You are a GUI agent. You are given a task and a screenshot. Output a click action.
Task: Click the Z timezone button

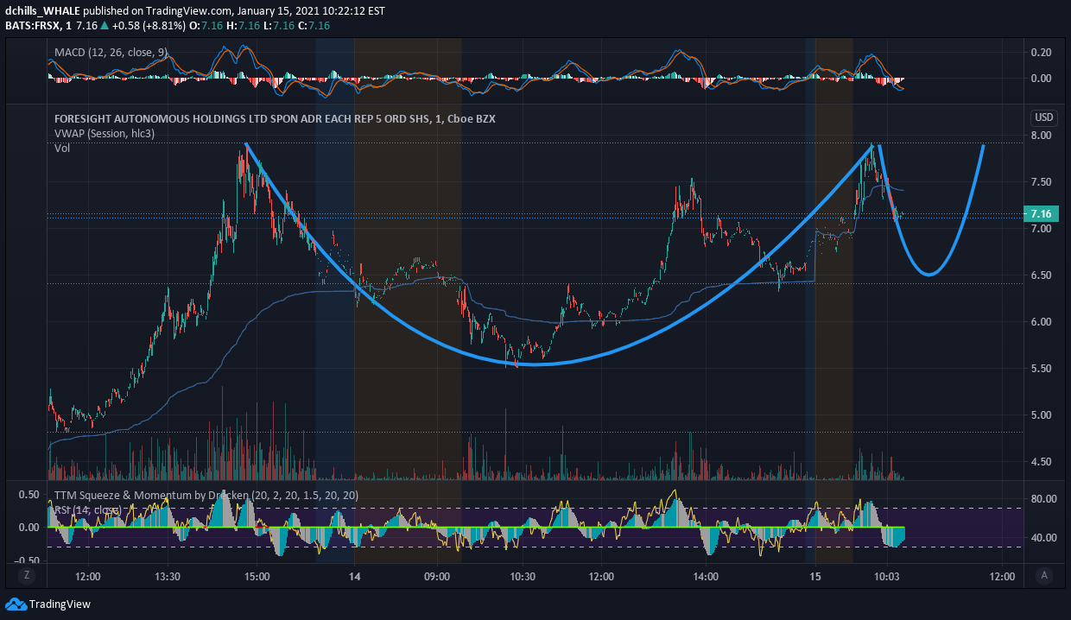pos(27,575)
